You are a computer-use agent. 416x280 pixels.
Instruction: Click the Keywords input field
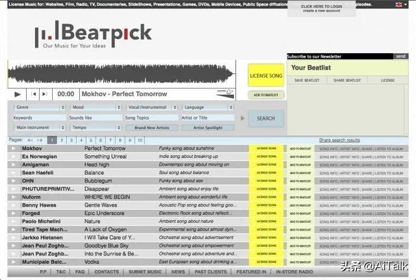[x=39, y=118]
